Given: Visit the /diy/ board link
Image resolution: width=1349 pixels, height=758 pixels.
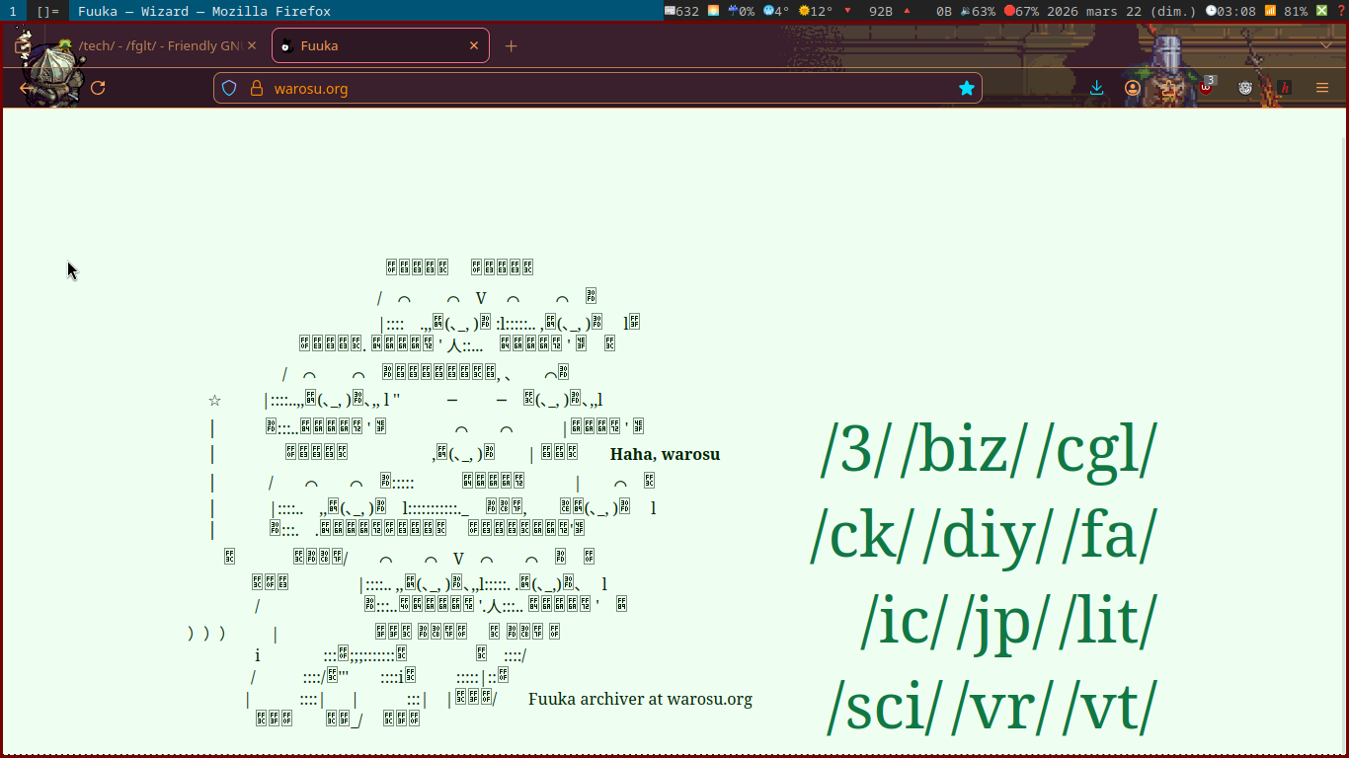Looking at the screenshot, I should [985, 536].
